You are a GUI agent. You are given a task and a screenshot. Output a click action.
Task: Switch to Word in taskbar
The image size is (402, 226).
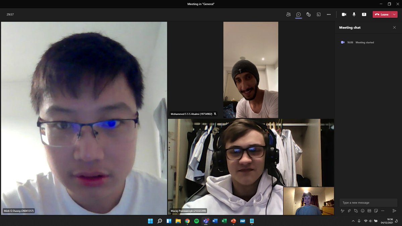pos(215,221)
